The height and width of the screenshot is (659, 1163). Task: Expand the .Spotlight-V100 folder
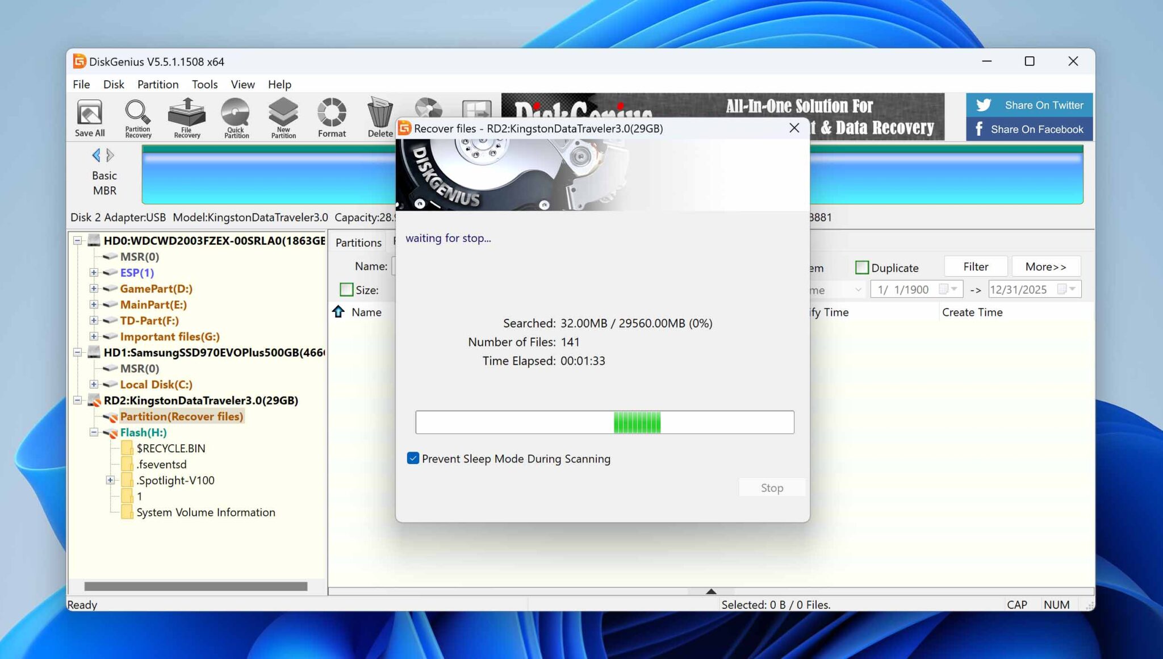(109, 480)
